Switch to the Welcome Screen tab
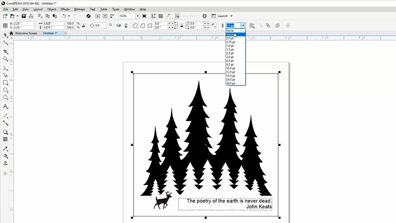This screenshot has height=223, width=396. (25, 33)
